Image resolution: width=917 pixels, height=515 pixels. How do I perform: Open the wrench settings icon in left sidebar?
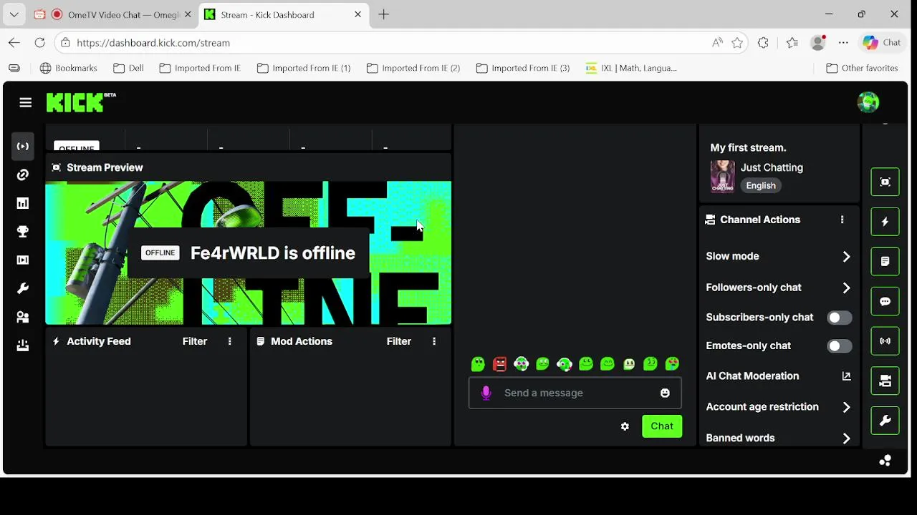pyautogui.click(x=23, y=289)
